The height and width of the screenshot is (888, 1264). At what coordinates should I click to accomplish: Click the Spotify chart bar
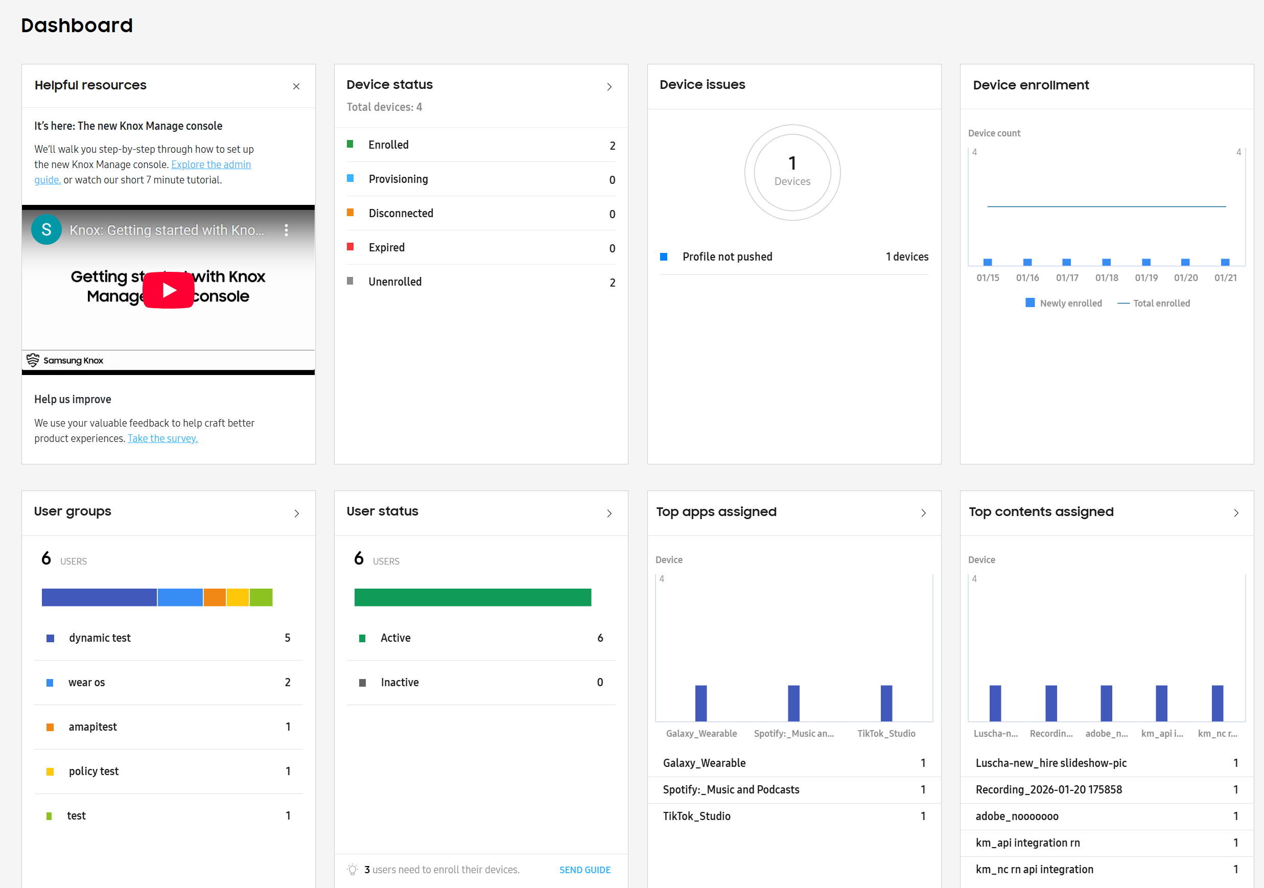click(793, 703)
